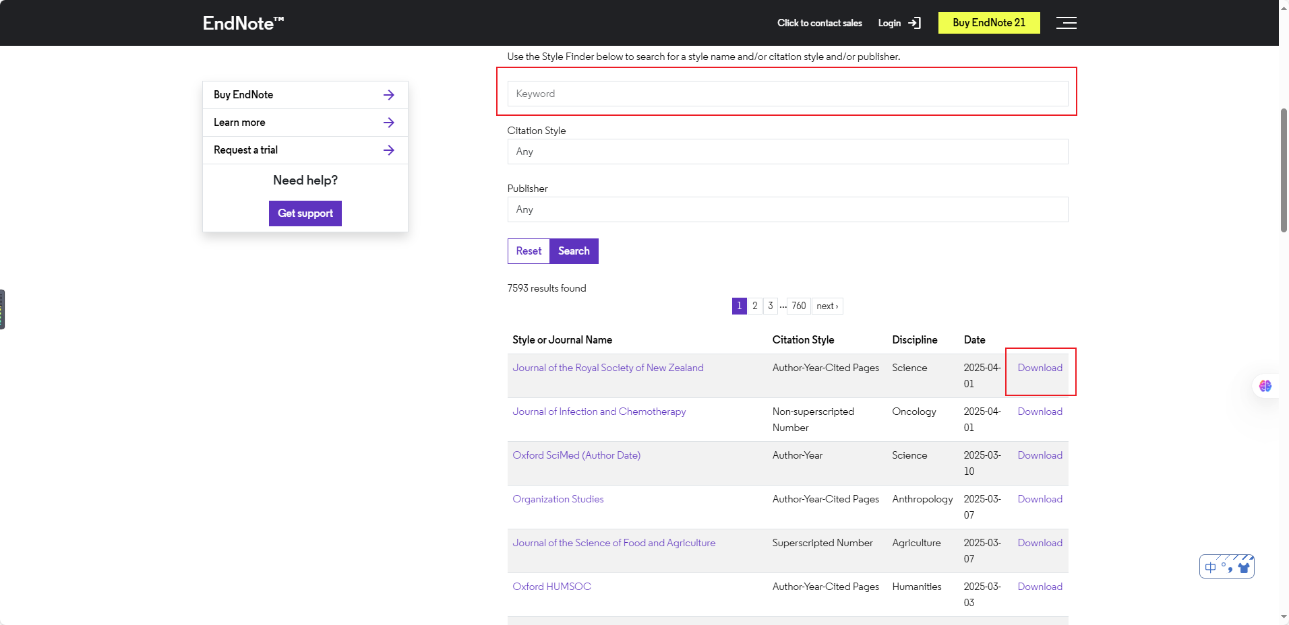Go to results page 3
The height and width of the screenshot is (625, 1289).
tap(771, 306)
